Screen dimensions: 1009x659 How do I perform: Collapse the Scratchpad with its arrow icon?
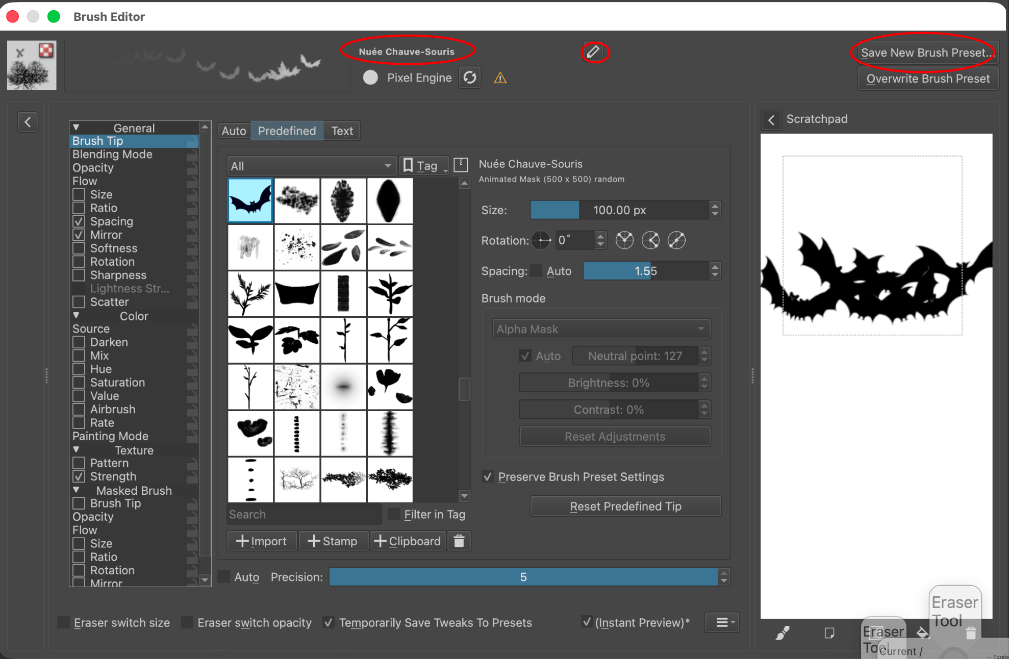point(771,120)
